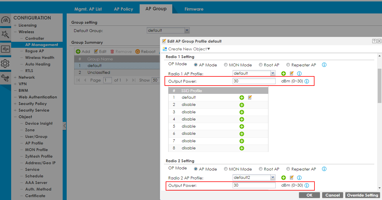Expand the Create New Object menu
Screen dimensions: 382x200
(x=187, y=49)
